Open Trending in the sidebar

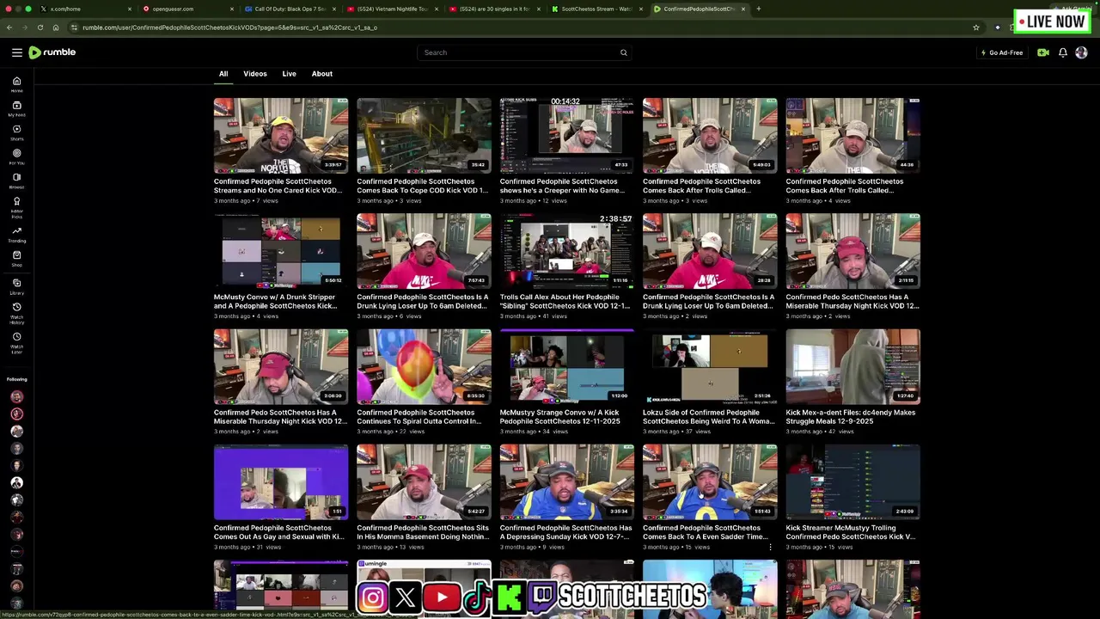16,234
